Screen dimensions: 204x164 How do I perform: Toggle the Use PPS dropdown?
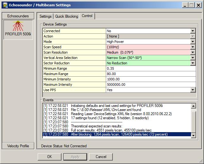coord(193,90)
